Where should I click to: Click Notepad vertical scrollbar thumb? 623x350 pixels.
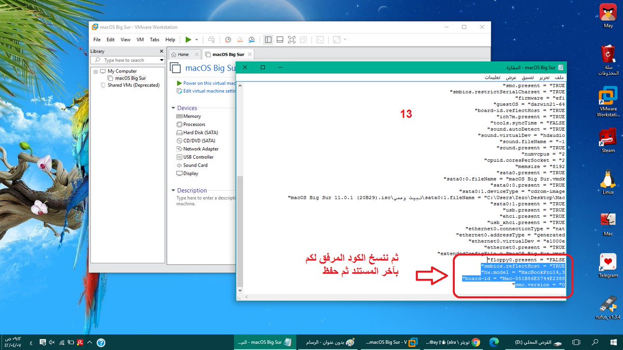coord(239,231)
